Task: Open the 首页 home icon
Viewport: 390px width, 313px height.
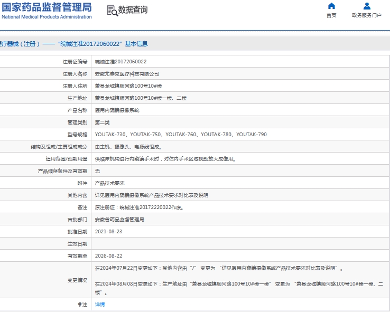Action: pos(331,6)
